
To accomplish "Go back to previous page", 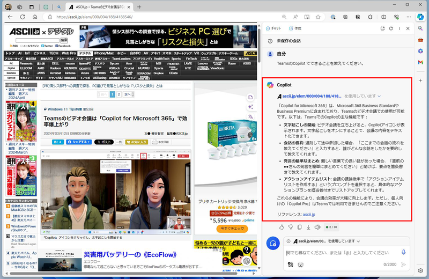I will 10,17.
